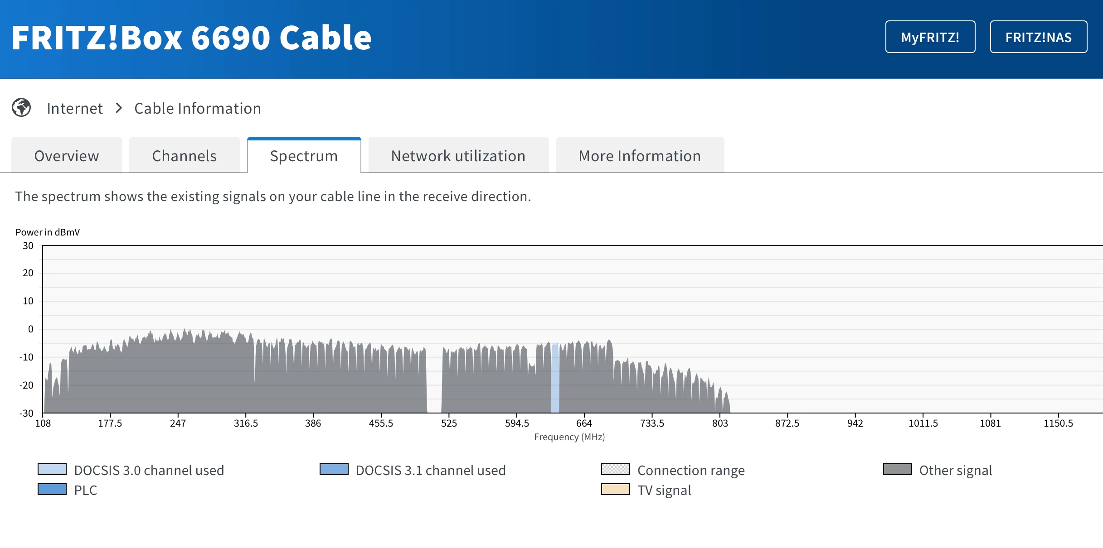This screenshot has width=1103, height=548.
Task: Open the FRITZ!NAS button
Action: [x=1038, y=37]
